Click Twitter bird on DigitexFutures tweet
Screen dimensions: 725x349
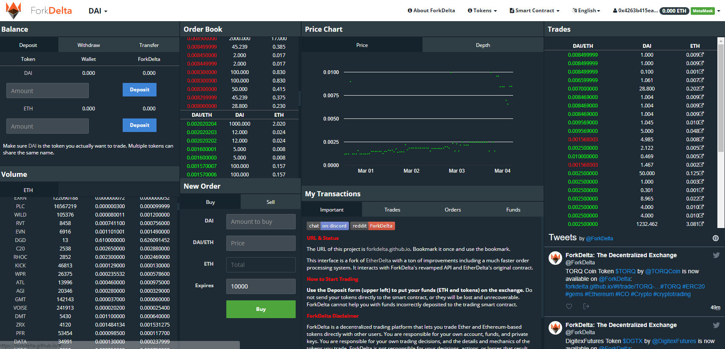(x=716, y=325)
